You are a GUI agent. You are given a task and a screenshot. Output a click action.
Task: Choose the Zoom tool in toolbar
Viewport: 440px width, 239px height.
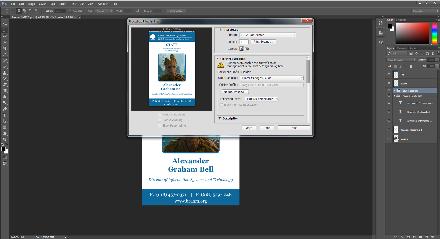coord(5,140)
